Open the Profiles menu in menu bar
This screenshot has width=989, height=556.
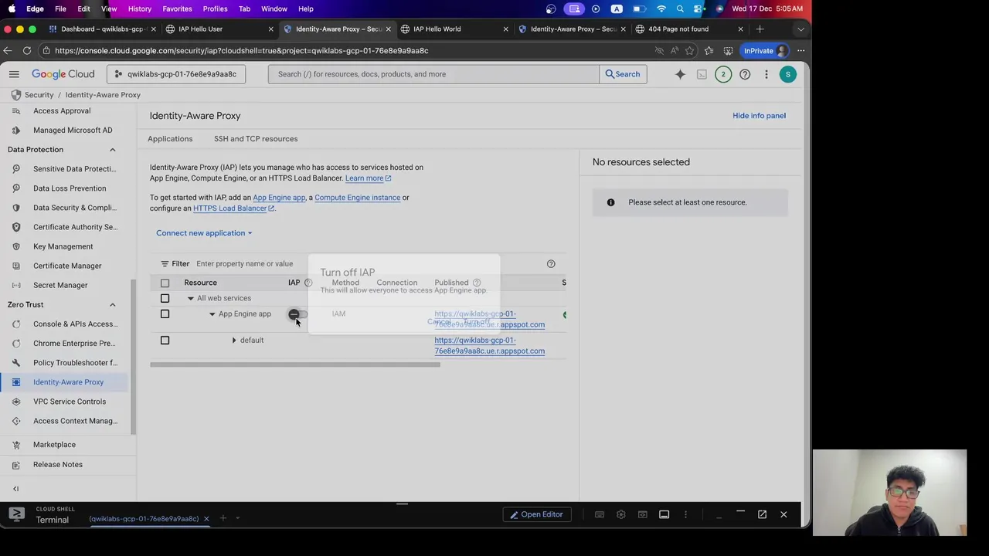[x=215, y=9]
